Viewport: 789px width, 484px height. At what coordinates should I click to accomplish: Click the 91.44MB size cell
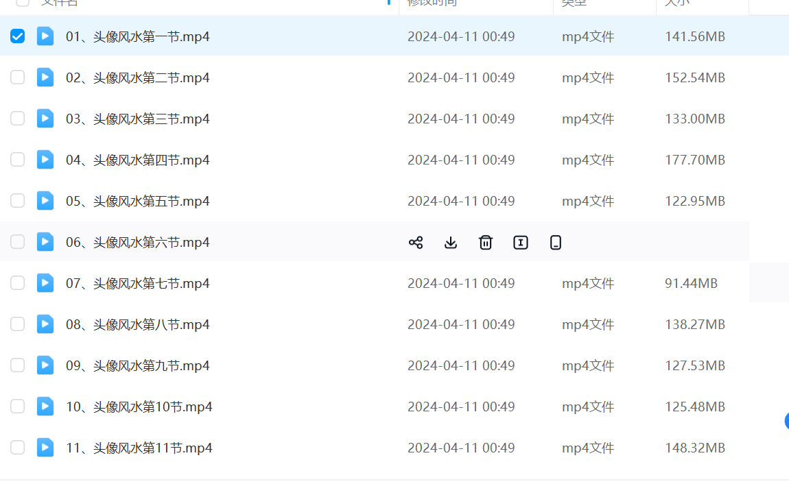(x=691, y=283)
